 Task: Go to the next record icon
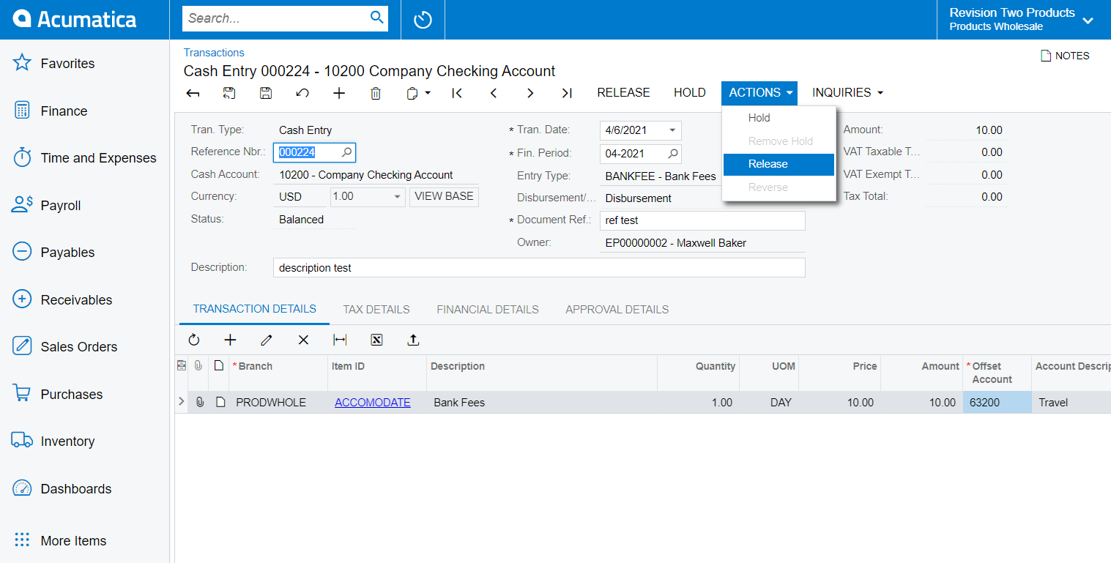[530, 93]
